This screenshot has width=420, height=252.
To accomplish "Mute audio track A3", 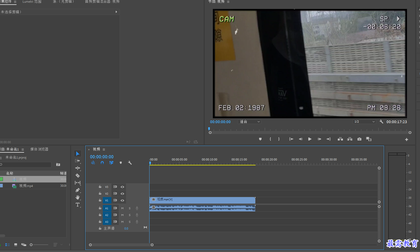I will point(122,222).
